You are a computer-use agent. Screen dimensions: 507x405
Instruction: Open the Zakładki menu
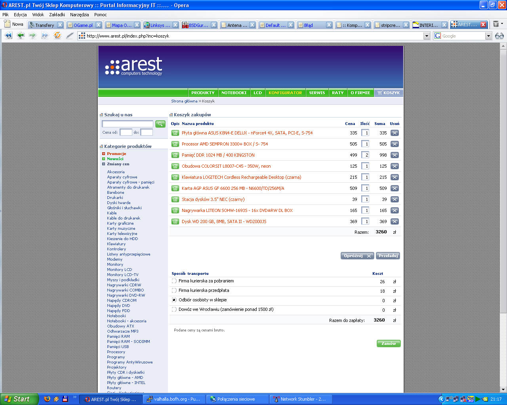click(57, 15)
